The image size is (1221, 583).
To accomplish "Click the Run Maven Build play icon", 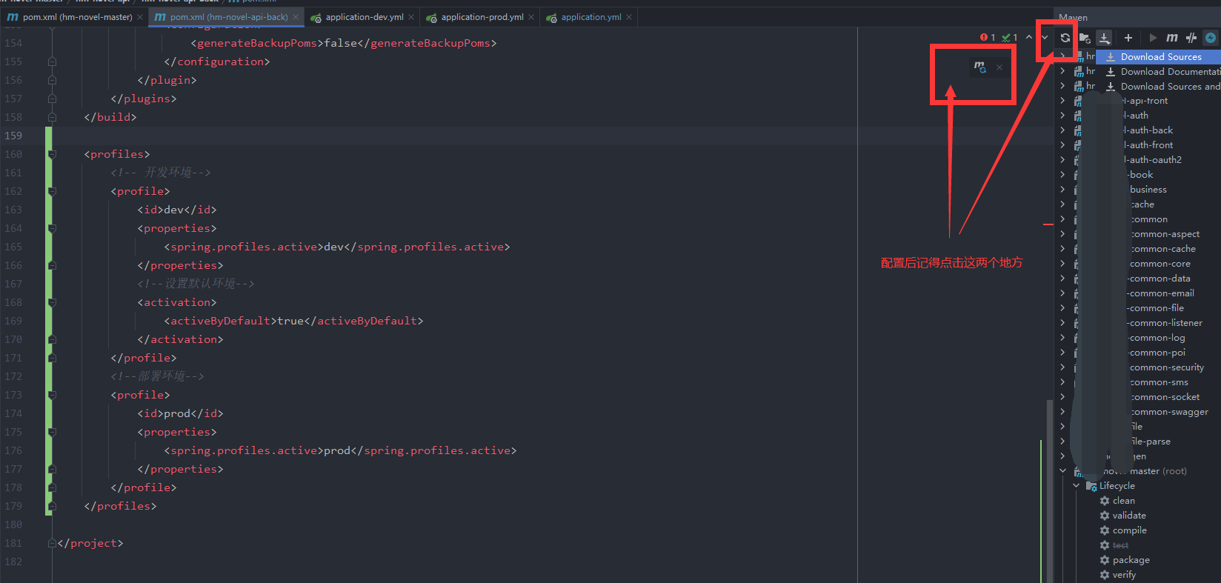I will tap(1153, 38).
